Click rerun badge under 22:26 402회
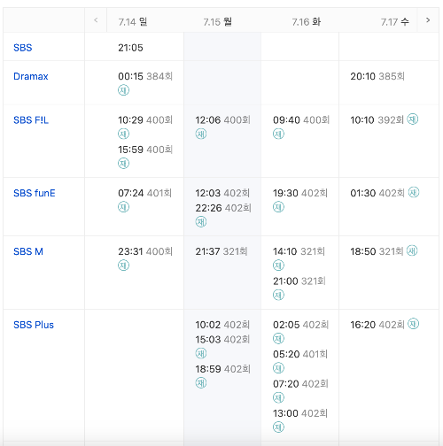 coord(201,221)
